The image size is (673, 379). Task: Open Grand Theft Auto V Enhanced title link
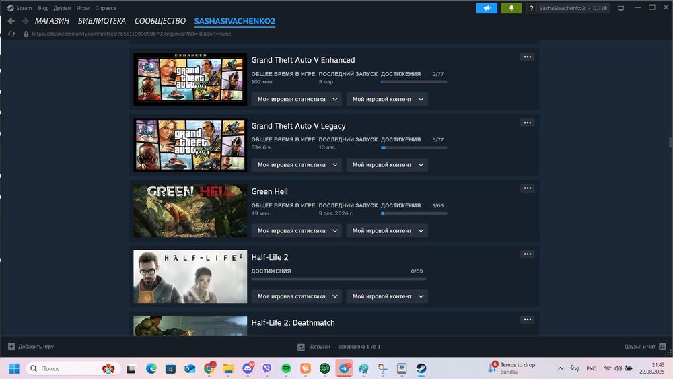(x=303, y=60)
